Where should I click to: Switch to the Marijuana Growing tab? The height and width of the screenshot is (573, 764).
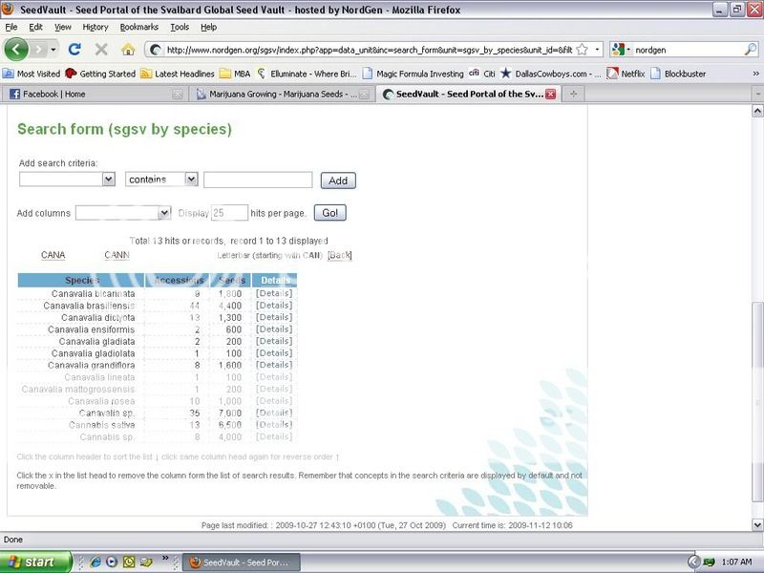[x=283, y=94]
